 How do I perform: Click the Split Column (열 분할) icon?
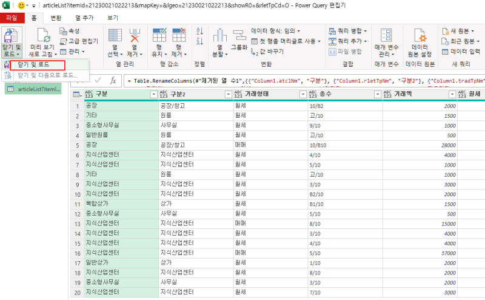click(x=220, y=35)
